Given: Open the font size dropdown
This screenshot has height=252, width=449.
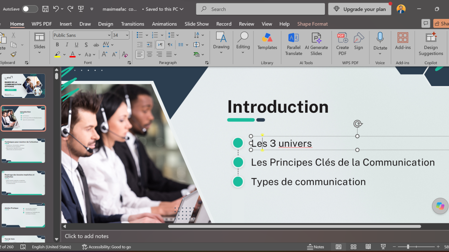Looking at the screenshot, I should [127, 35].
